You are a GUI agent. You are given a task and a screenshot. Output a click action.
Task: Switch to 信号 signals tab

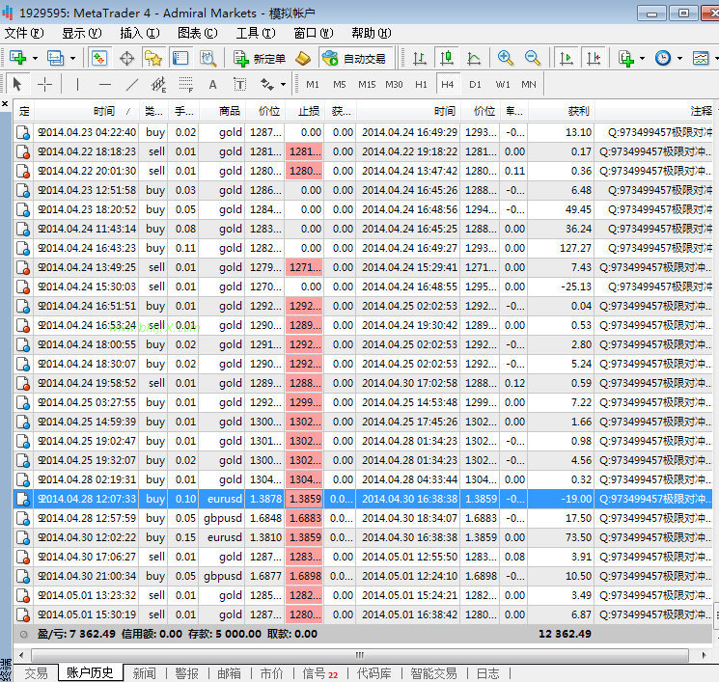(319, 673)
